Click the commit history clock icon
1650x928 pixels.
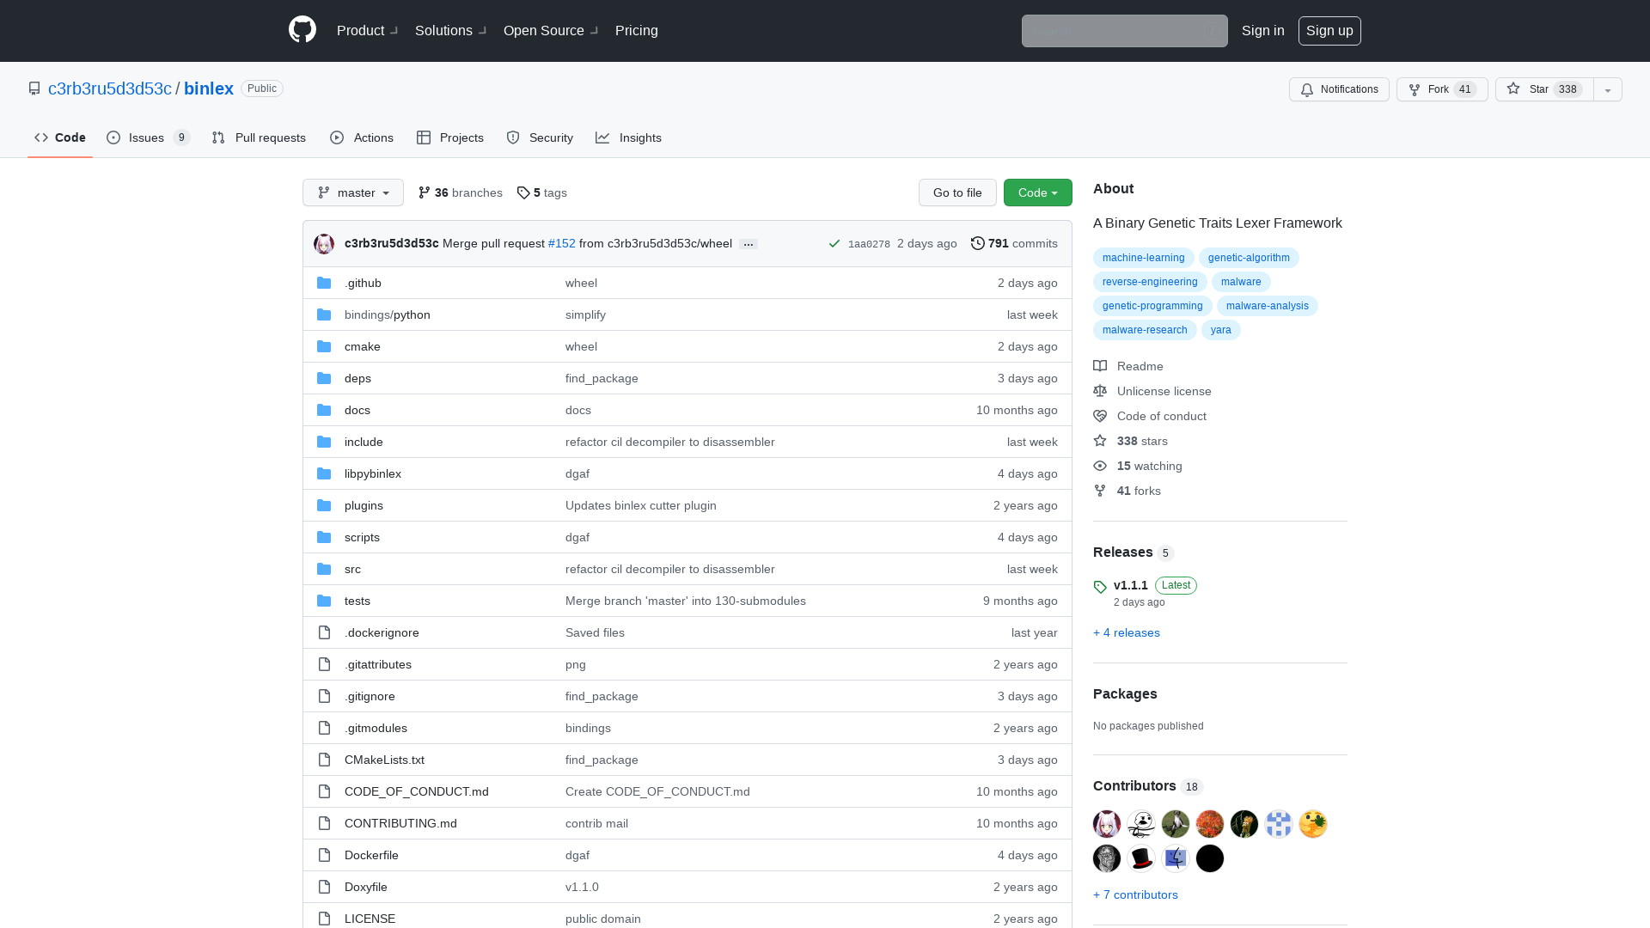point(978,243)
